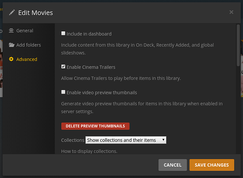Click the Add folders folder icon

pos(12,45)
